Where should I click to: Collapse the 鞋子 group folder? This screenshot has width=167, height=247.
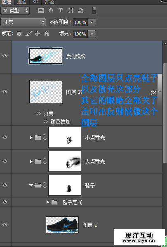click(31, 185)
